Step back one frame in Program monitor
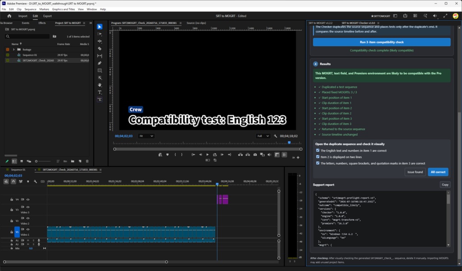Image resolution: width=462 pixels, height=271 pixels. [x=200, y=154]
